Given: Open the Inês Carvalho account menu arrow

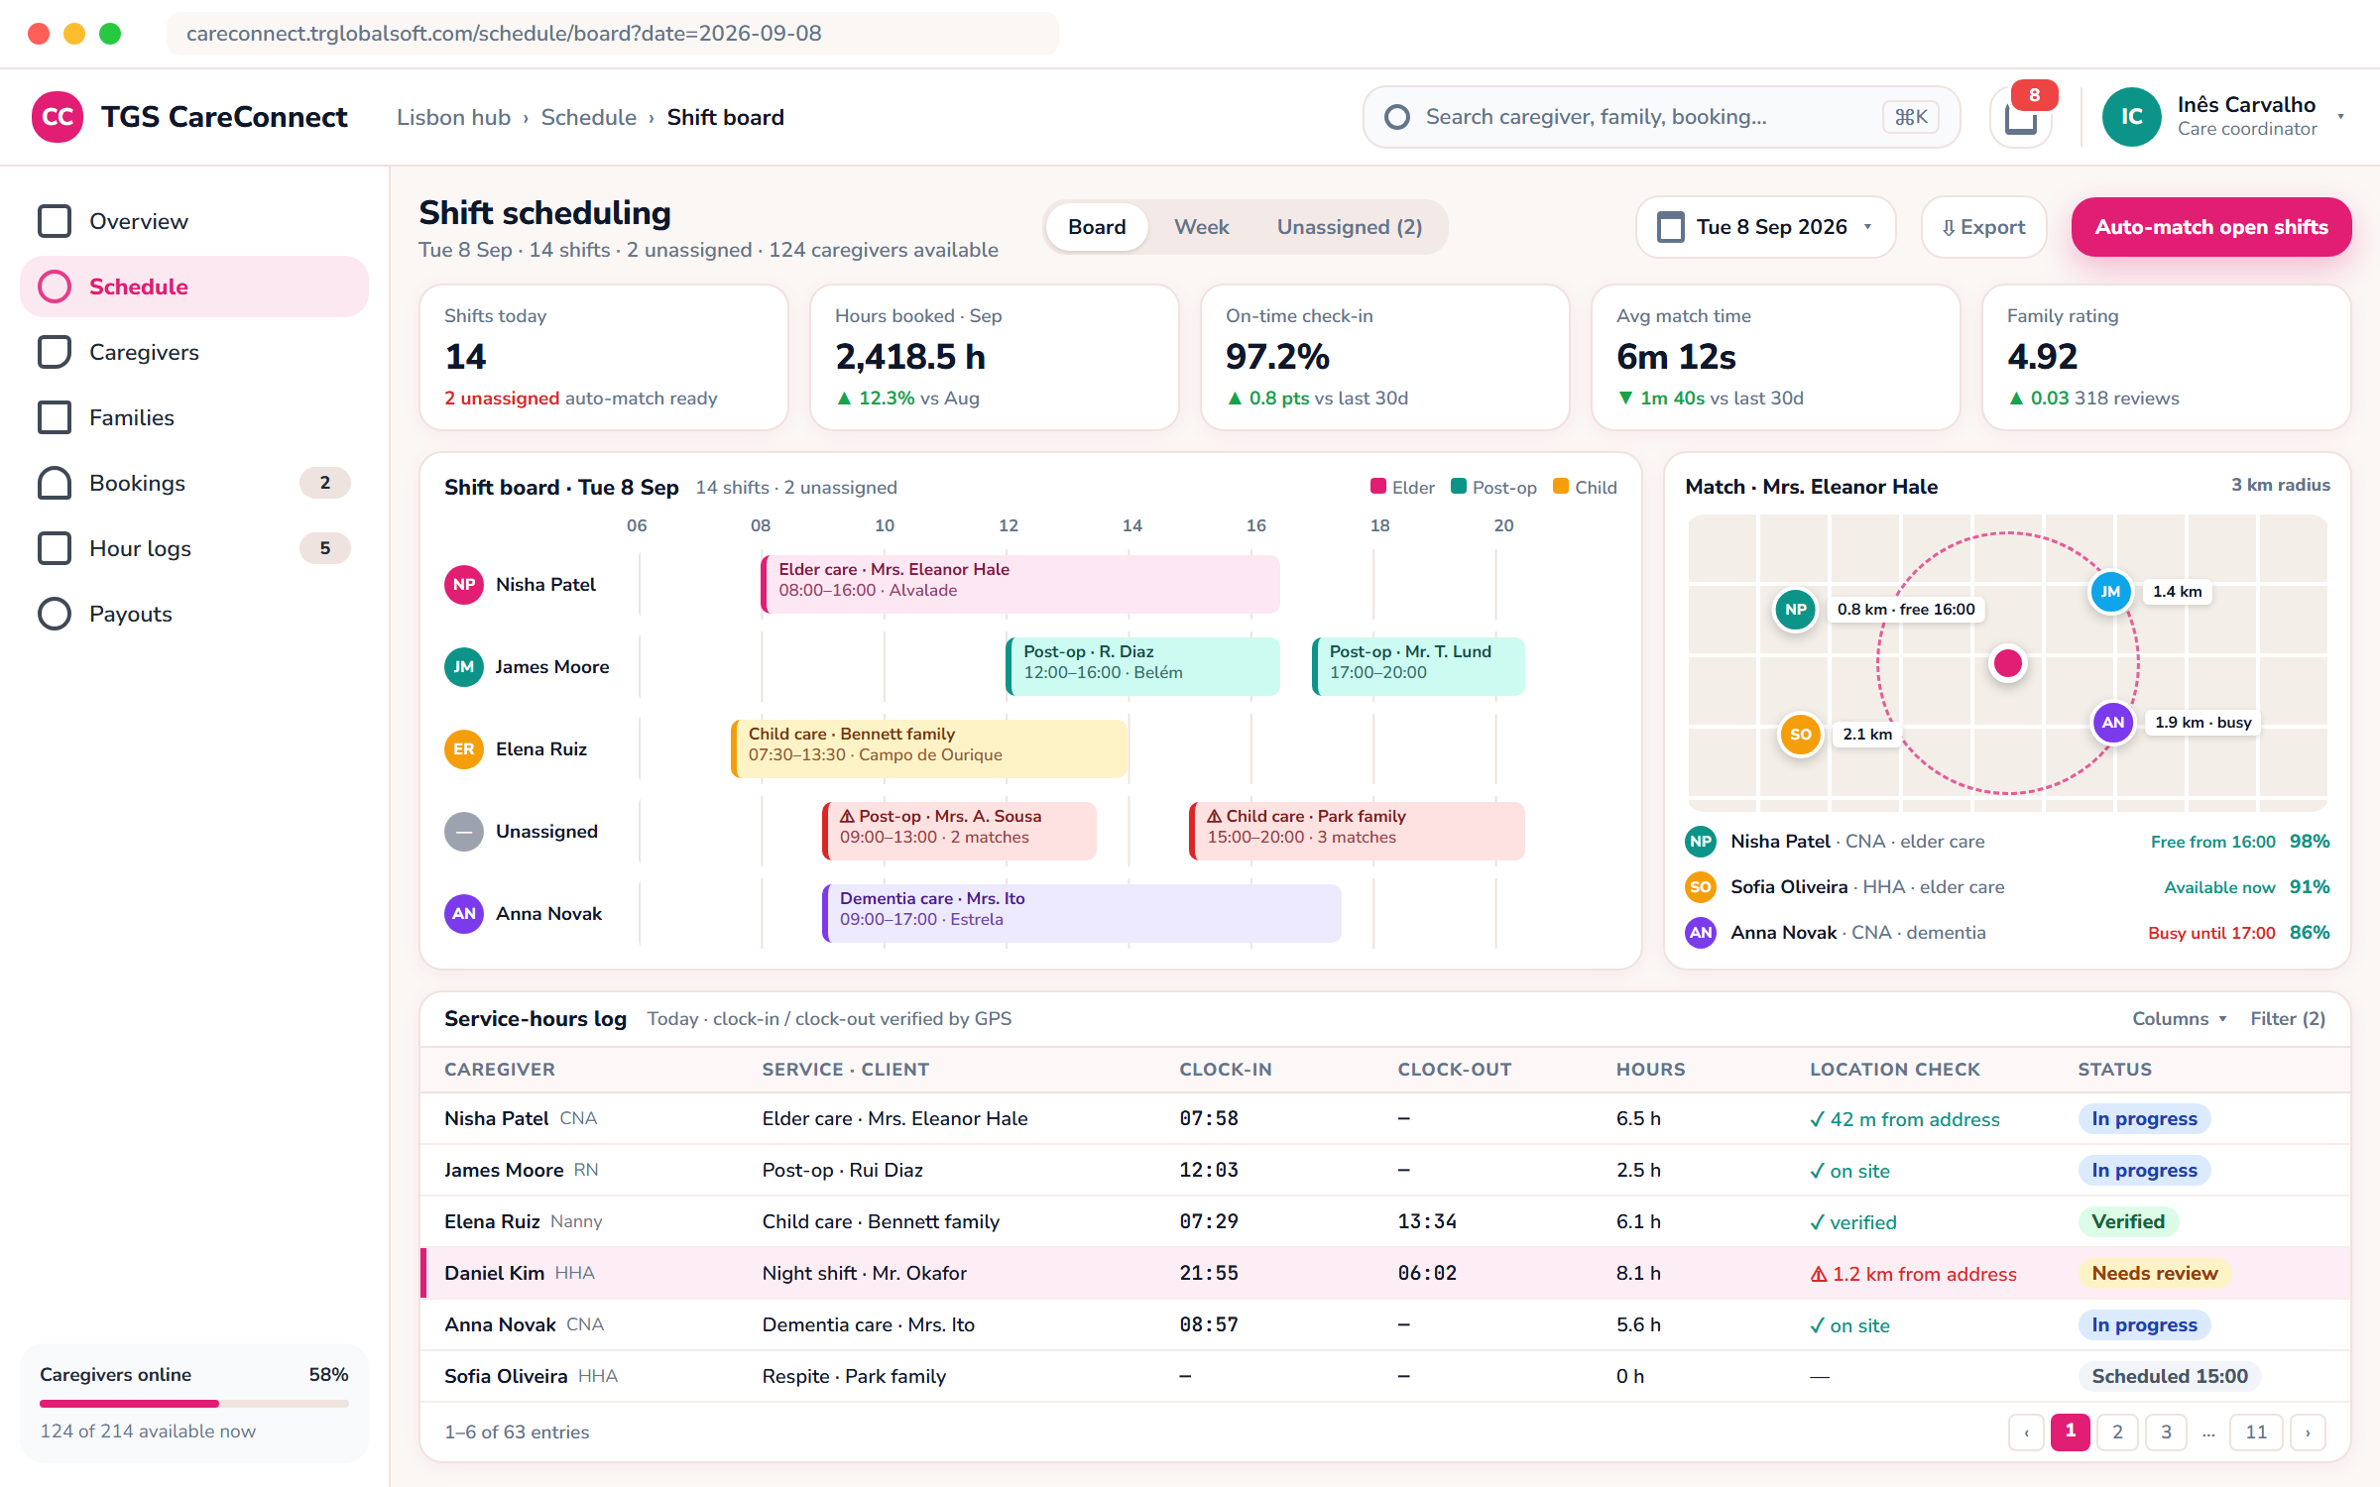Looking at the screenshot, I should pyautogui.click(x=2341, y=117).
